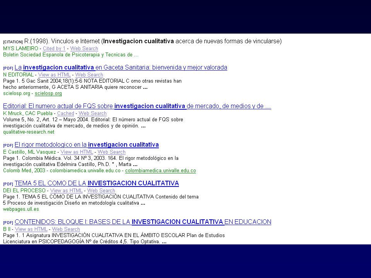Open 'La investigacion cualitativa en Gaceta Sanitaria' result

pos(121,68)
